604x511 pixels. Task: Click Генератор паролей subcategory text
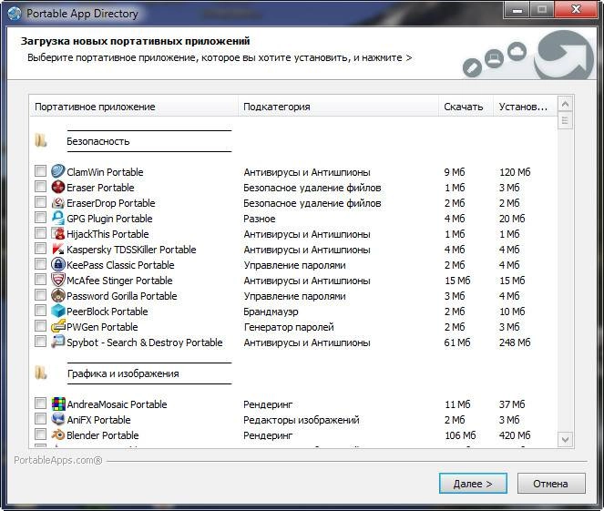point(289,327)
